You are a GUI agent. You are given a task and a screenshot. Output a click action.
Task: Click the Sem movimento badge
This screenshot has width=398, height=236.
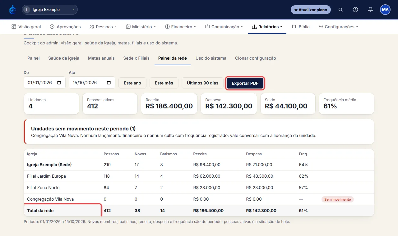tap(337, 199)
